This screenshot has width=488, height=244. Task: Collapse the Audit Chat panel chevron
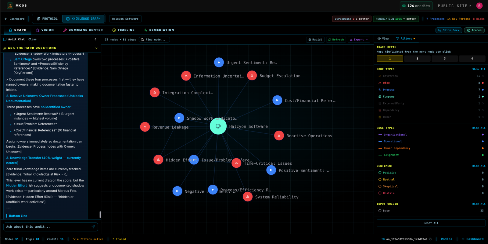coord(95,39)
